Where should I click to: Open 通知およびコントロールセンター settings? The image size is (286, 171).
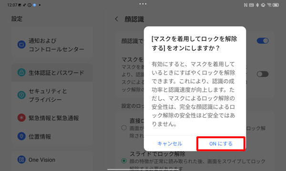(x=52, y=45)
